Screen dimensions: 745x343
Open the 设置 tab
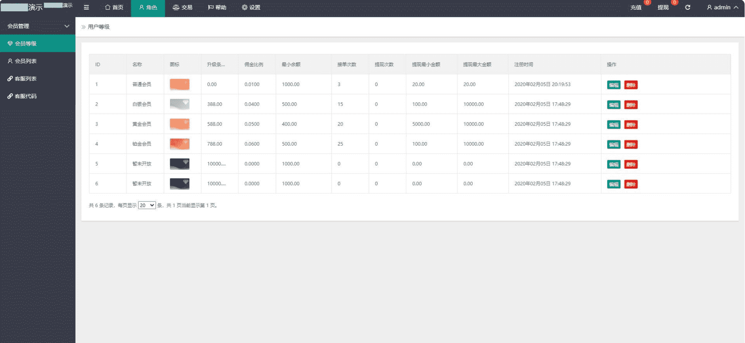click(x=251, y=7)
